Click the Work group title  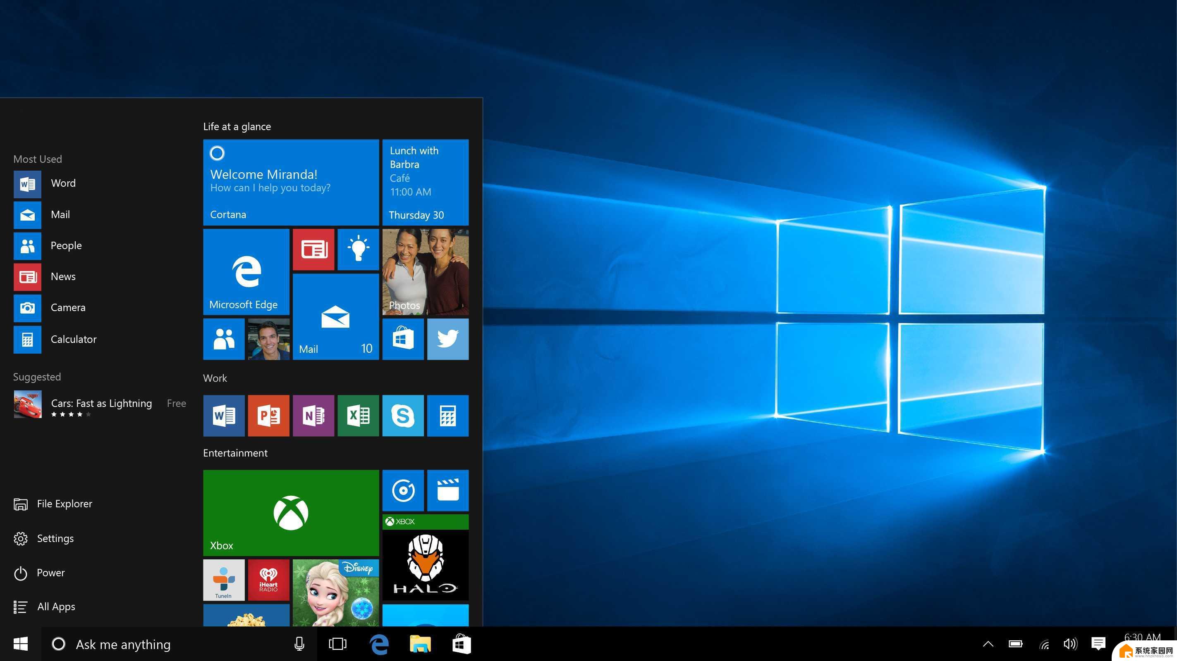tap(215, 378)
